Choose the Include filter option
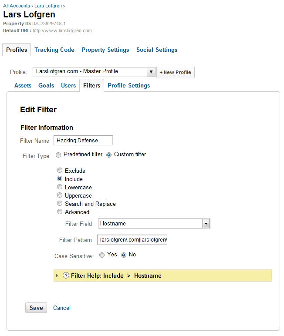 (x=60, y=178)
